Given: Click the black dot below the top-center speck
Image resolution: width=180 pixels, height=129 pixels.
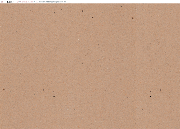Looking at the screenshot, I should [93, 17].
